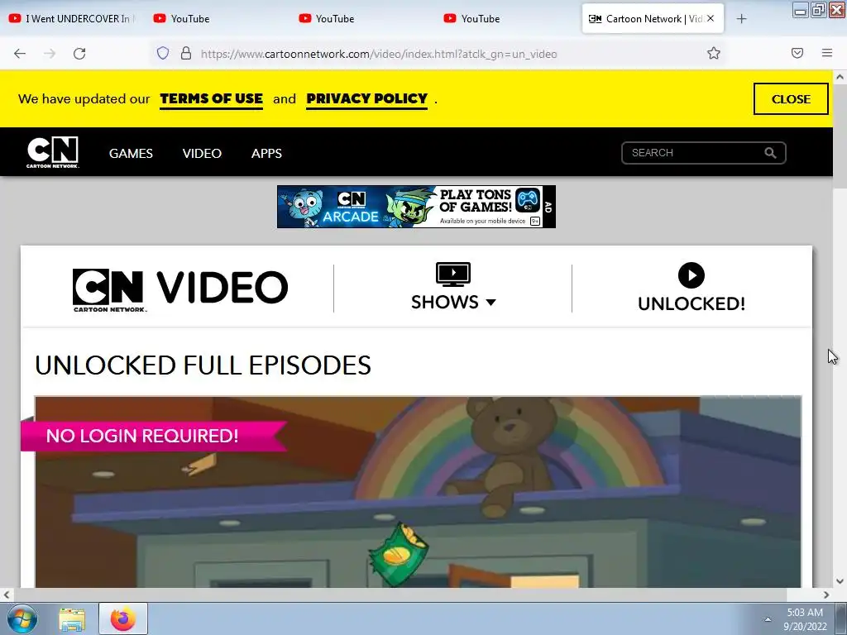Open the tracking protection shield icon
Image resolution: width=847 pixels, height=635 pixels.
tap(163, 53)
